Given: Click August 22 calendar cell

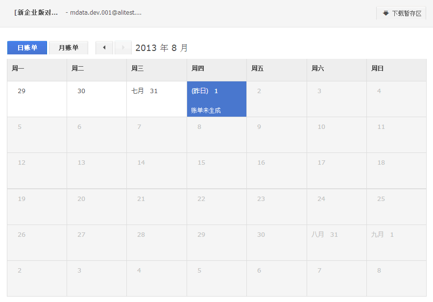Looking at the screenshot, I should 216,207.
